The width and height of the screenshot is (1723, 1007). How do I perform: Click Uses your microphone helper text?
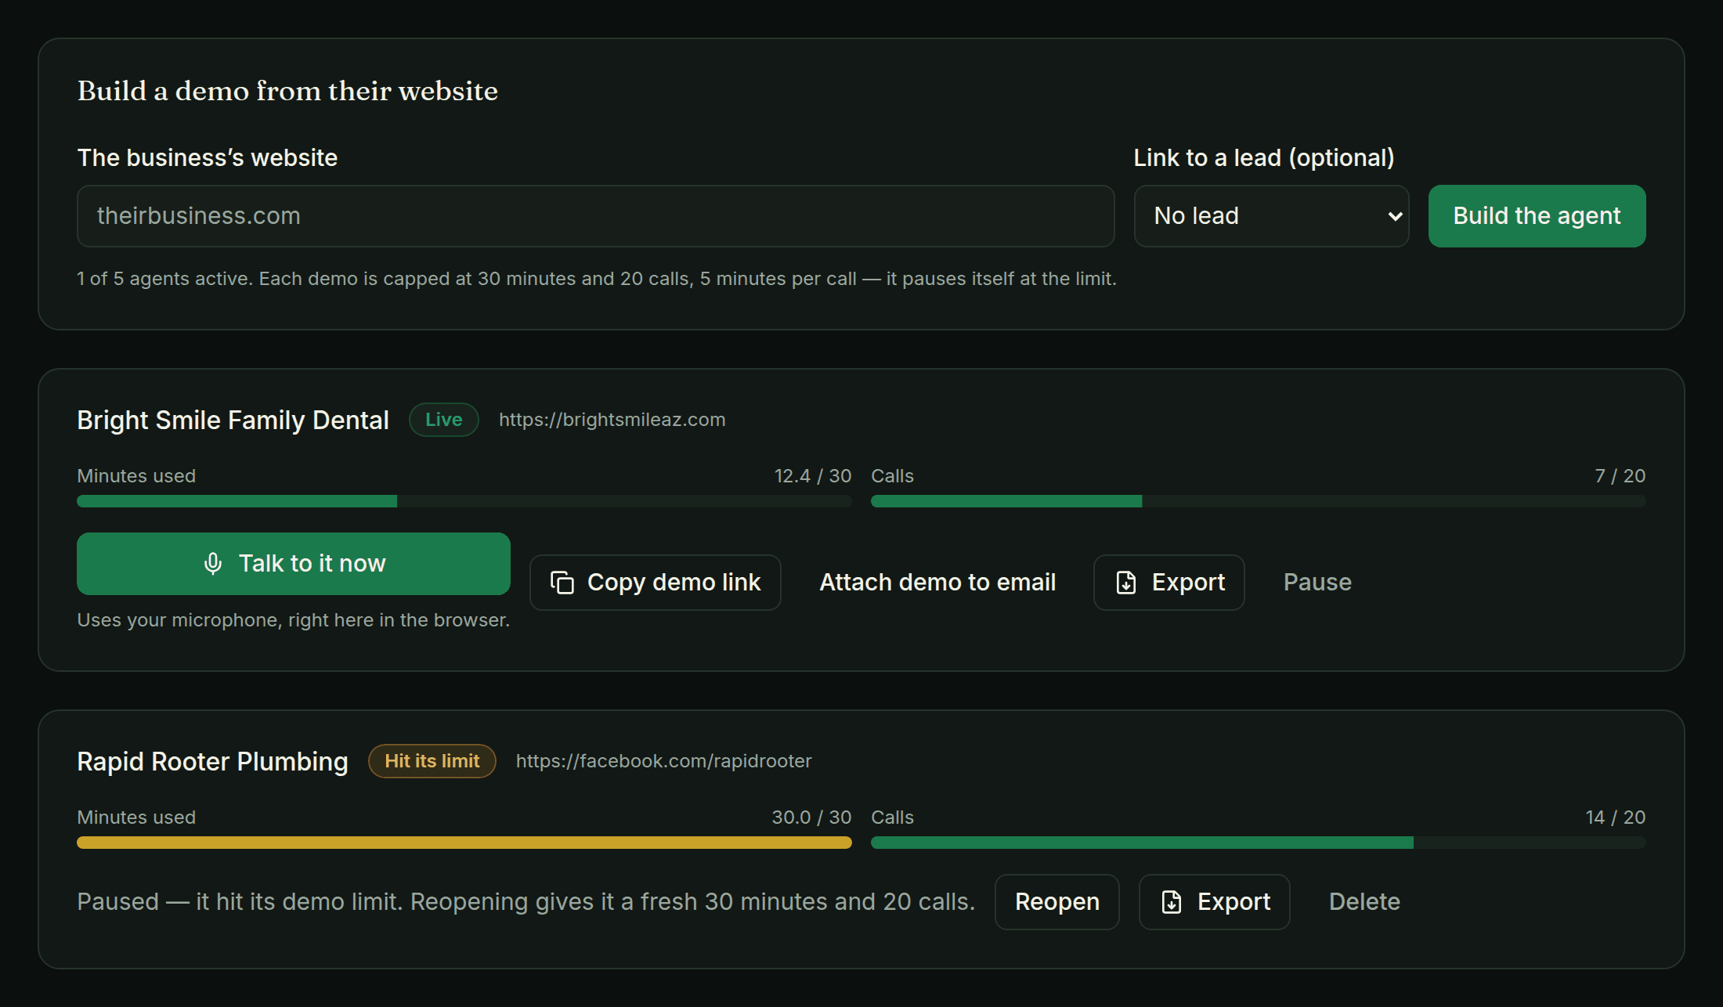coord(294,620)
